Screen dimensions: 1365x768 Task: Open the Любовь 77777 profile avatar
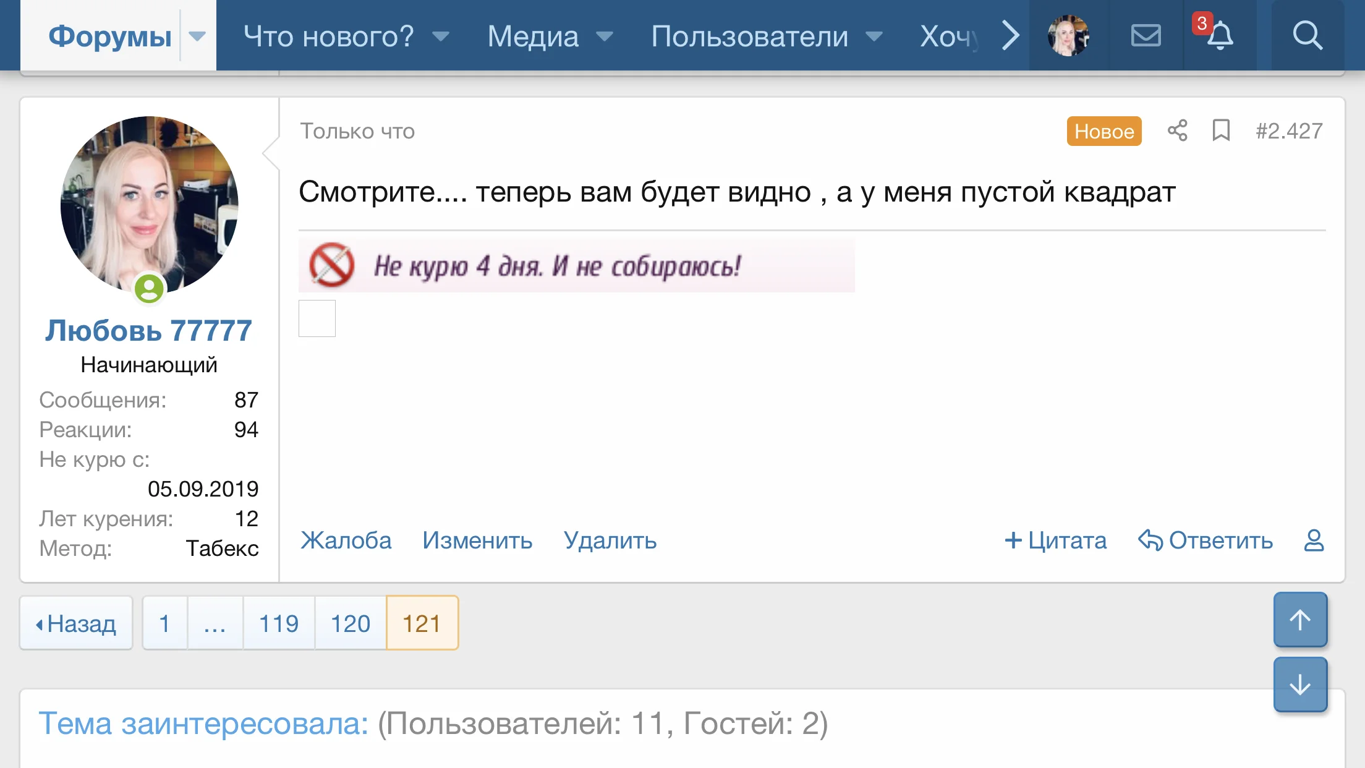pos(149,205)
